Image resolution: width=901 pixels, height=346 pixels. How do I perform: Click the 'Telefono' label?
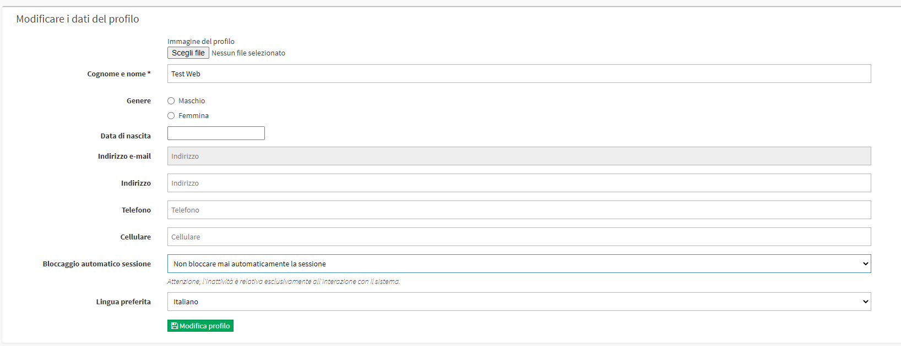(x=136, y=210)
